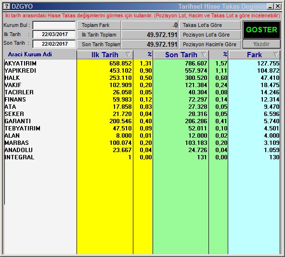Click the green GOSTER button
This screenshot has width=285, height=257.
pyautogui.click(x=261, y=30)
